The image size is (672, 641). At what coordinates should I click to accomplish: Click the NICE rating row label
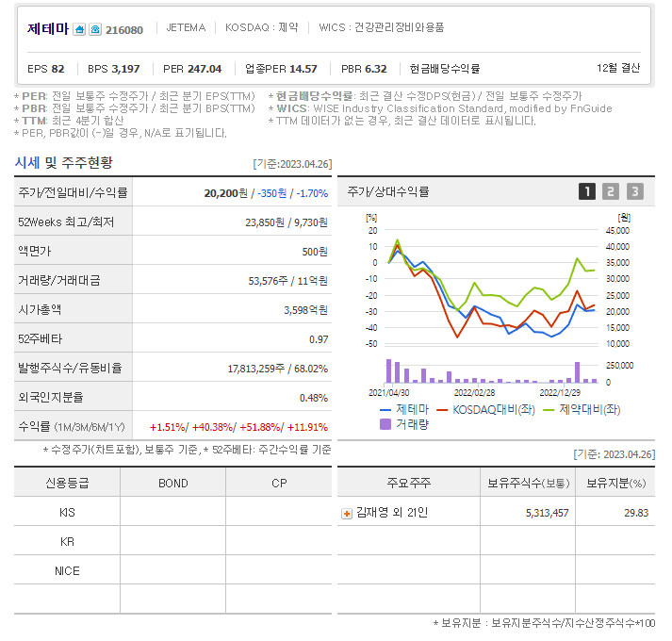coord(67,571)
